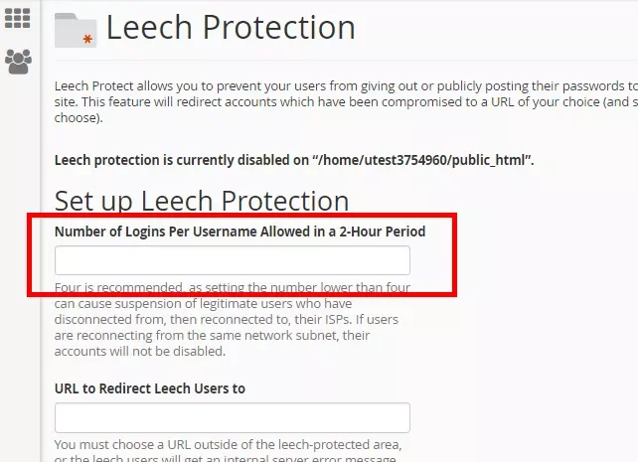This screenshot has width=638, height=462.
Task: Click the orange asterisk on folder icon
Action: pyautogui.click(x=87, y=40)
